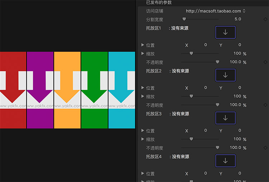The height and width of the screenshot is (182, 269).
Task: Adjust 缩放 slider for 托放区1
Action: pyautogui.click(x=191, y=53)
